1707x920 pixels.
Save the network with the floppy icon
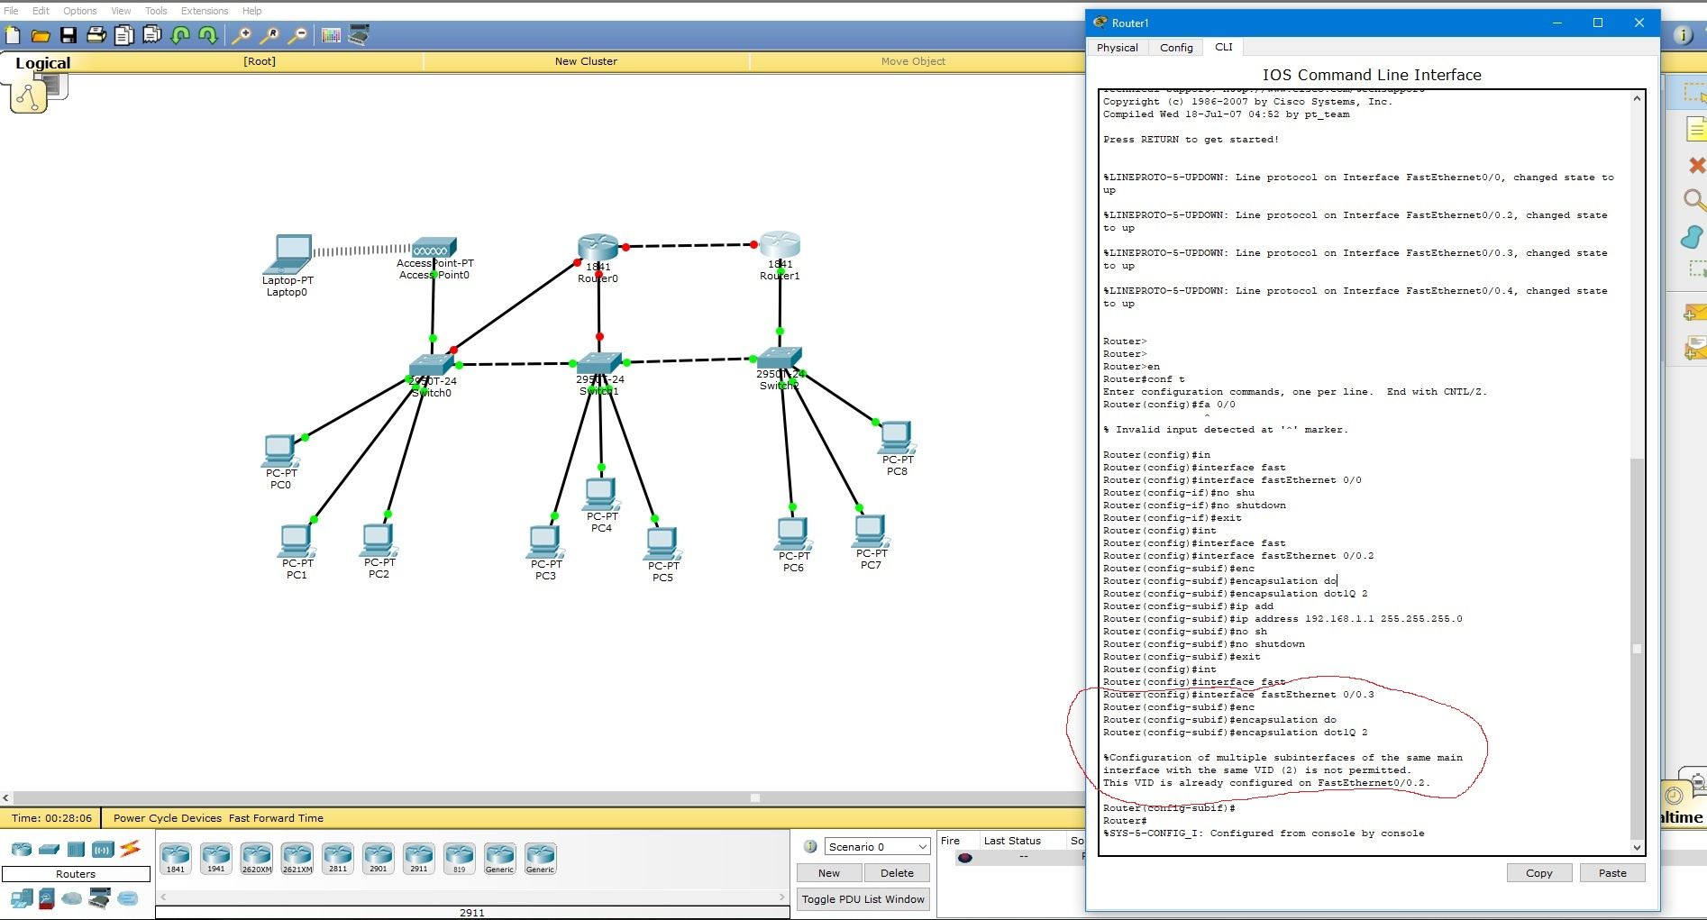tap(68, 35)
